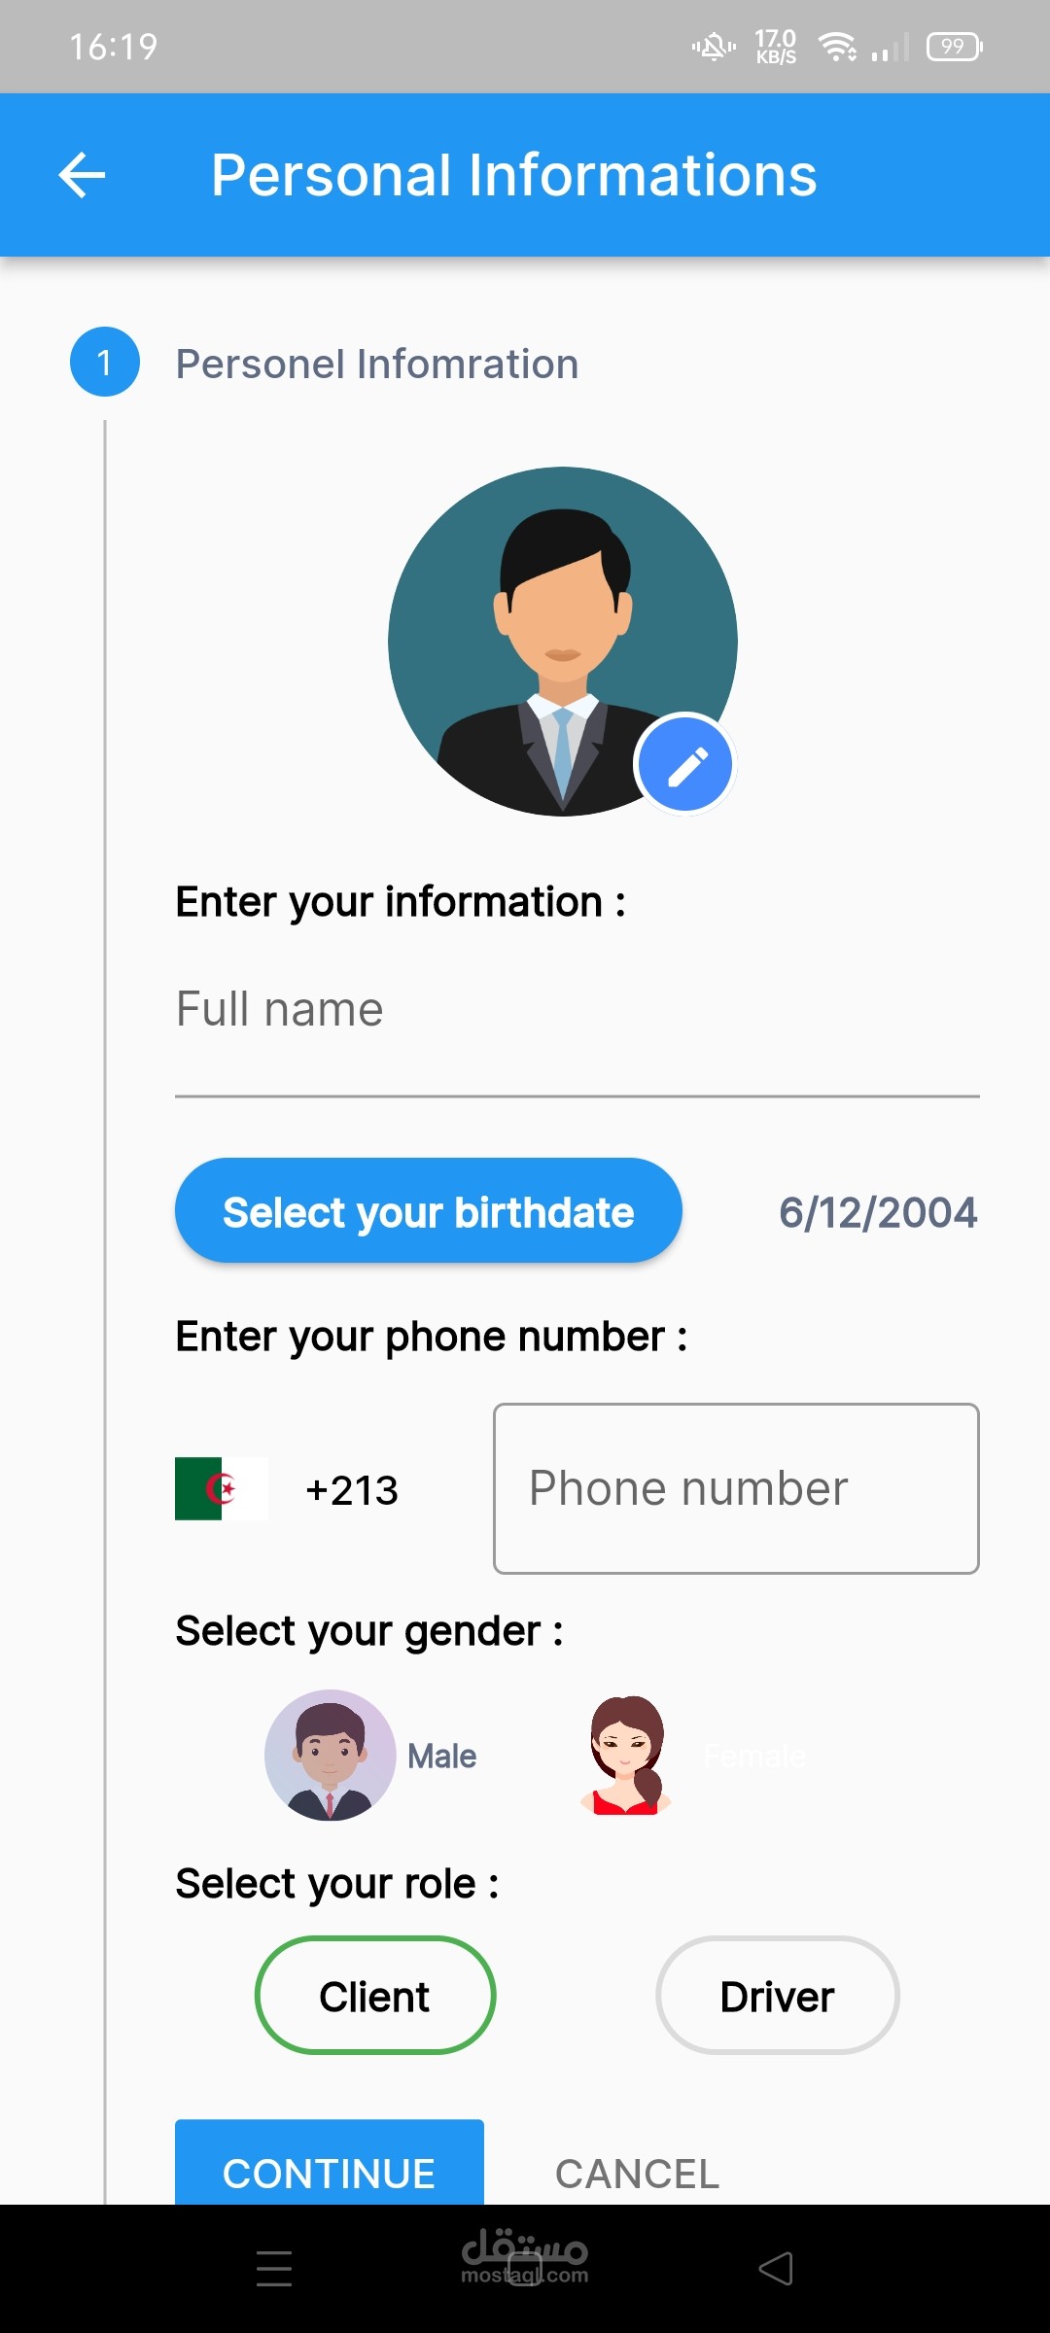Image resolution: width=1050 pixels, height=2333 pixels.
Task: Choose the Female gender label
Action: coord(754,1757)
